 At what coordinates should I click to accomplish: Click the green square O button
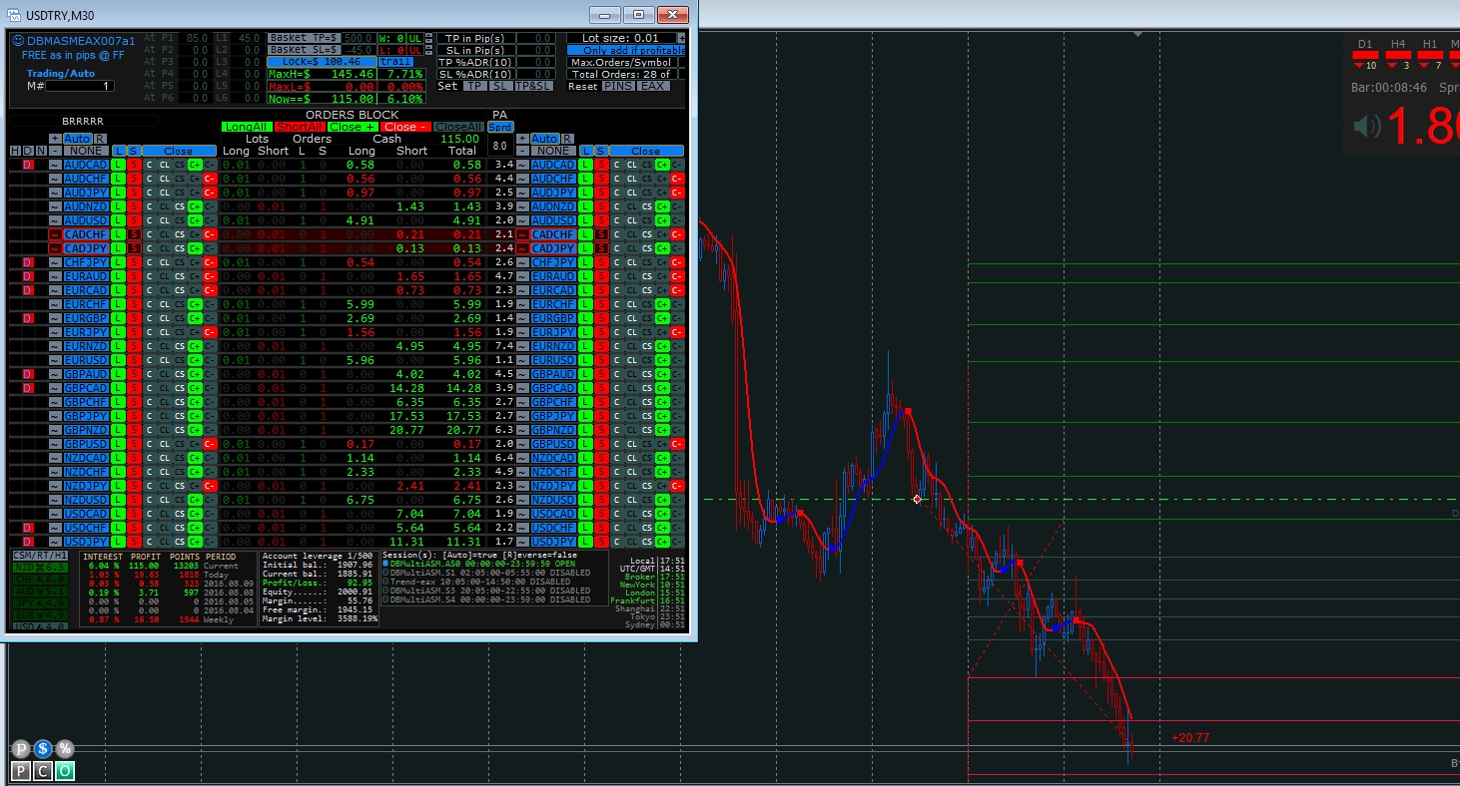click(65, 771)
